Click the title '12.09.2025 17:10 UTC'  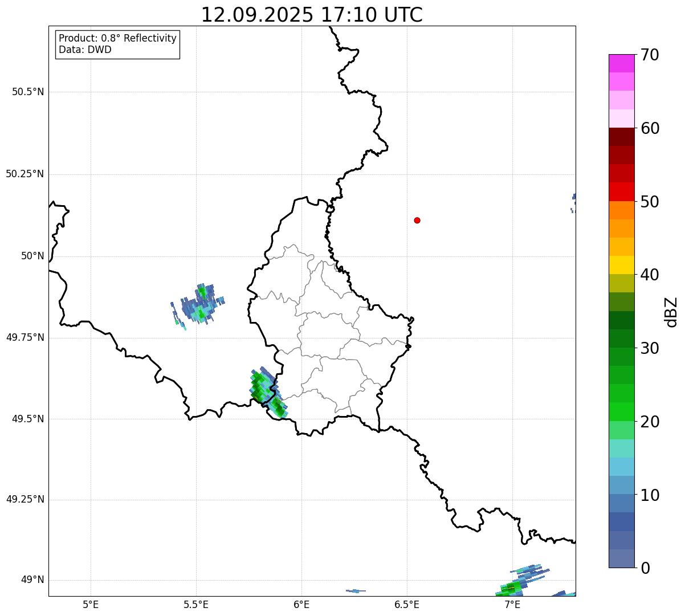pos(312,15)
